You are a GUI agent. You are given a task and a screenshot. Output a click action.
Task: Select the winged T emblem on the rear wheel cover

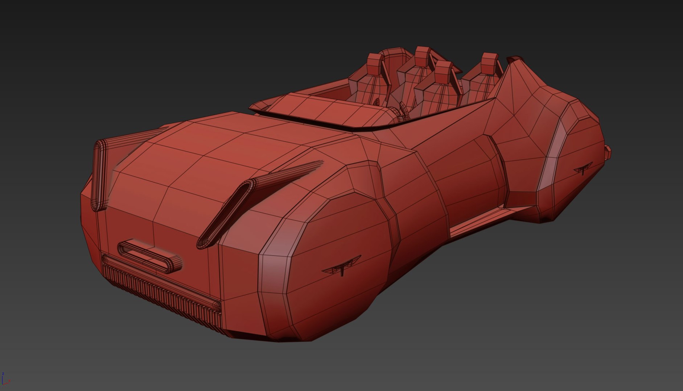pyautogui.click(x=583, y=169)
